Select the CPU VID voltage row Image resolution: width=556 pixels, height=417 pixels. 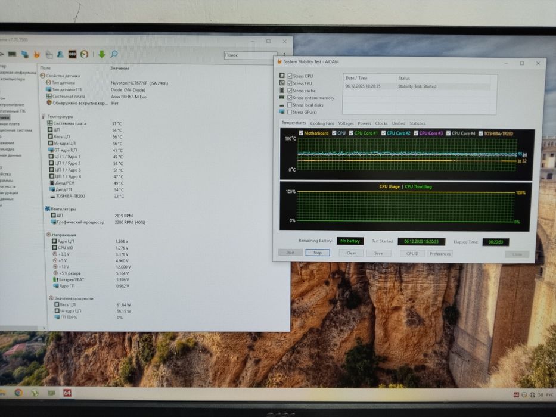coord(90,247)
